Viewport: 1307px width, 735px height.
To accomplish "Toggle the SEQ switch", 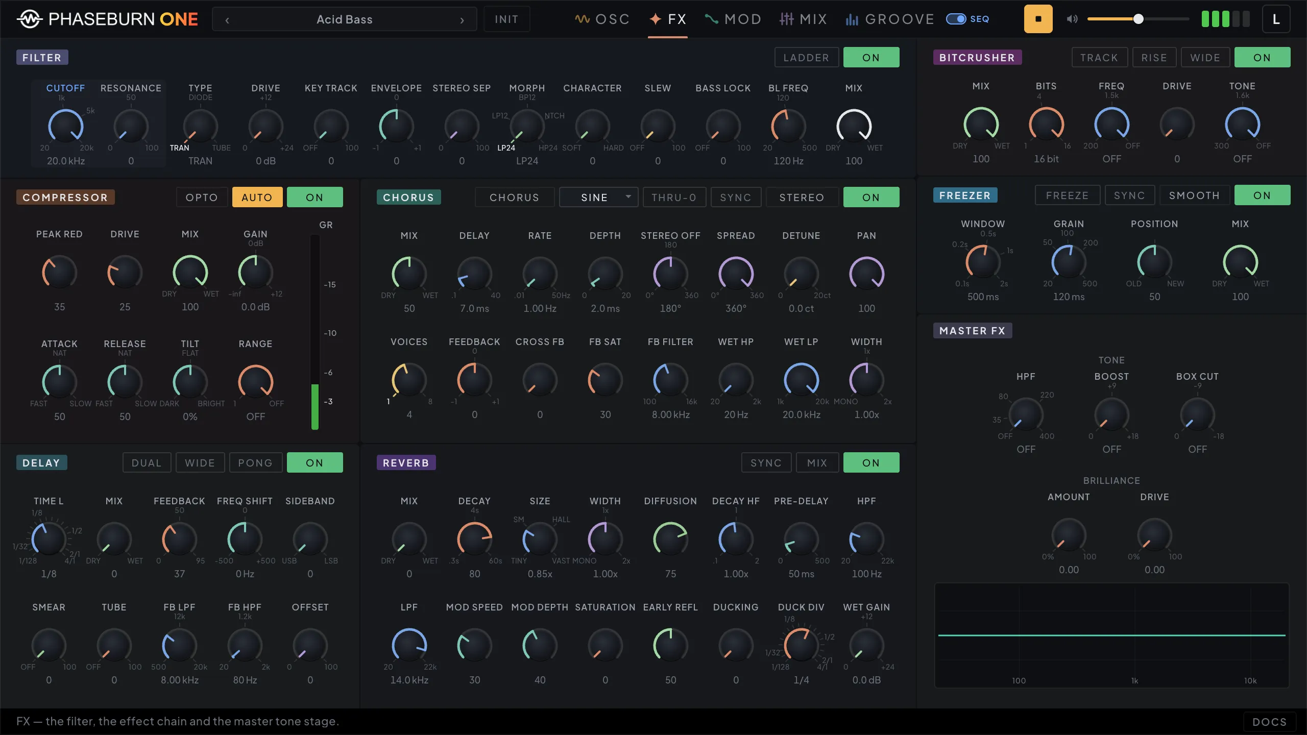I will tap(956, 19).
